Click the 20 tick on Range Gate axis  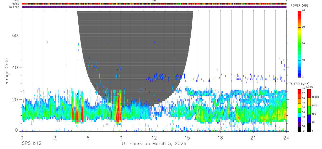click(15, 99)
